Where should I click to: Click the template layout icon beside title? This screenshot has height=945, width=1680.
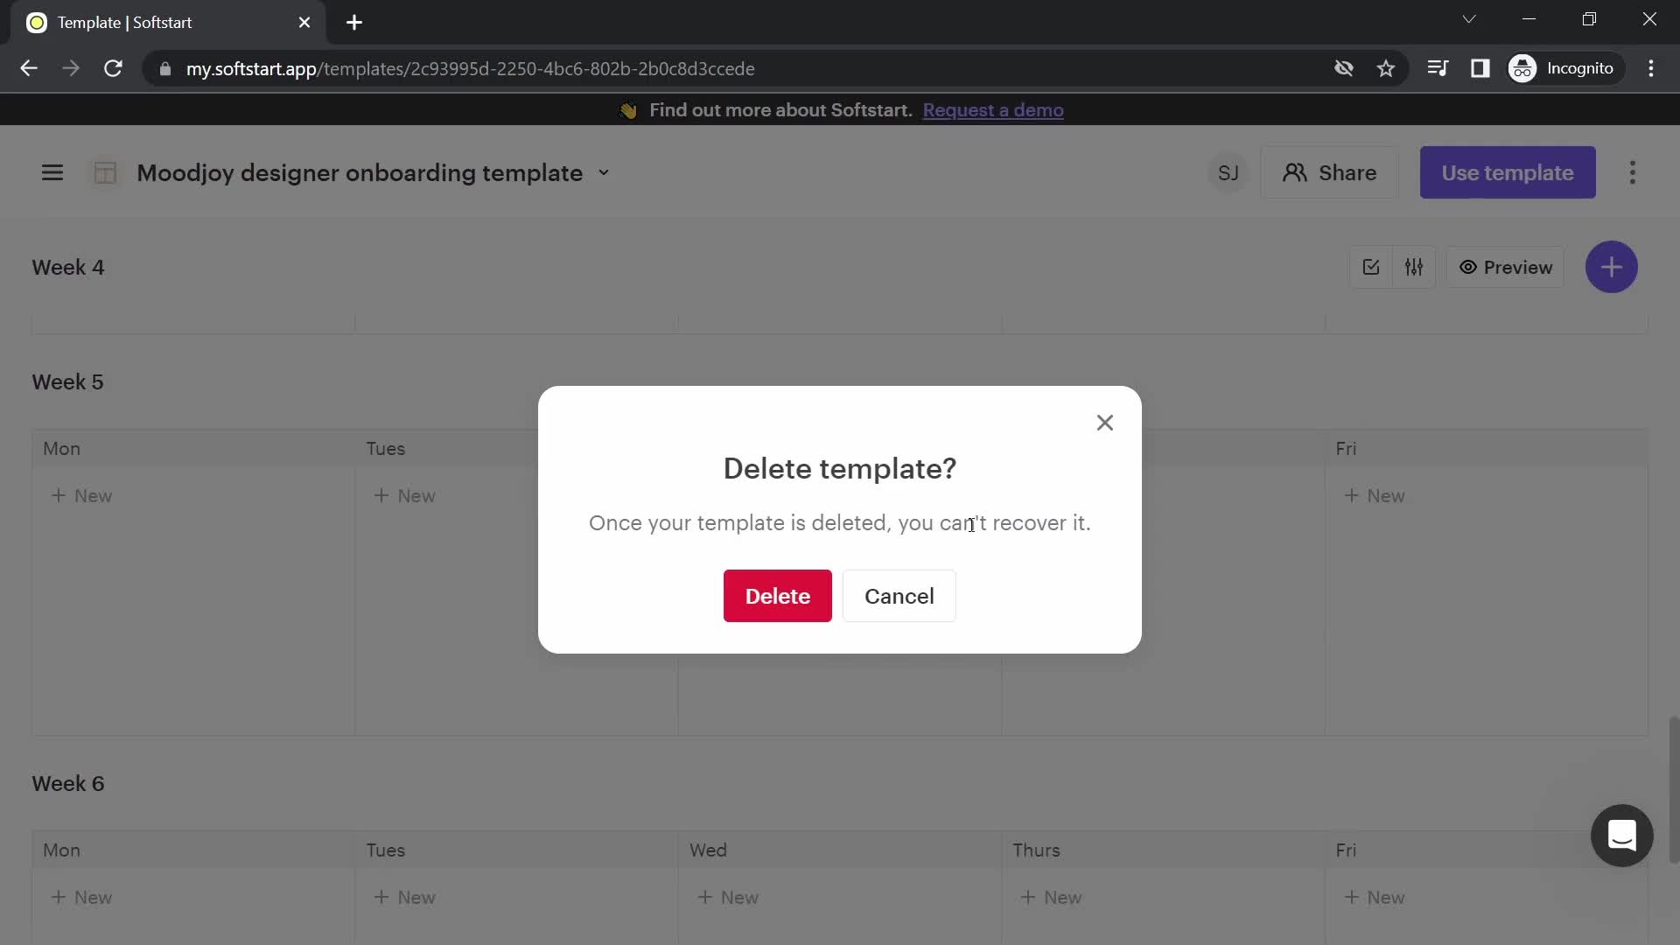[105, 172]
